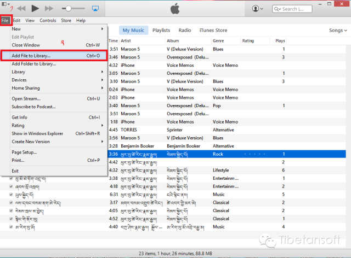Screen dimensions: 351x258
Task: Click the Play button
Action: (35, 9)
